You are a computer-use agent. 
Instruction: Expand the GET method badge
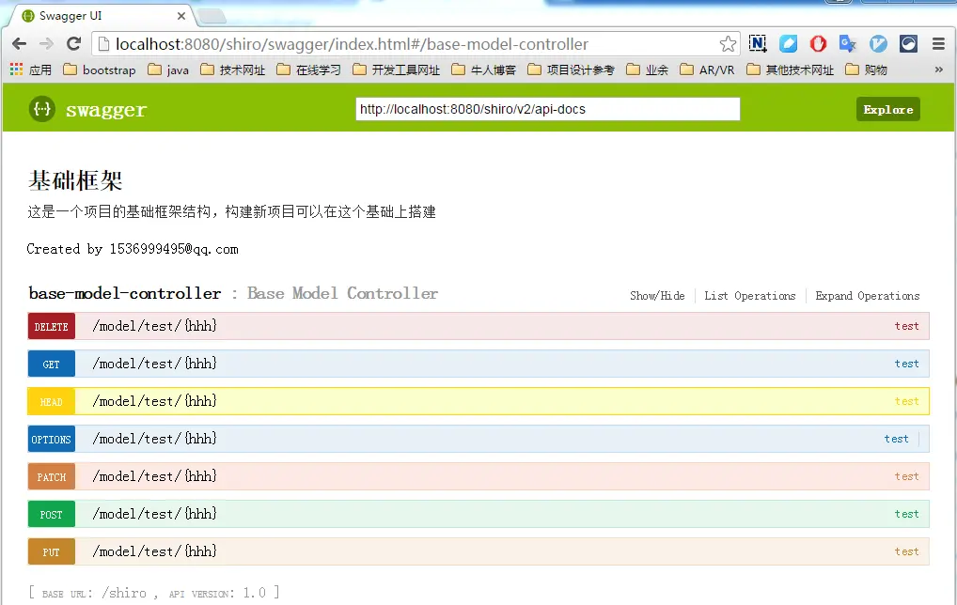coord(52,365)
